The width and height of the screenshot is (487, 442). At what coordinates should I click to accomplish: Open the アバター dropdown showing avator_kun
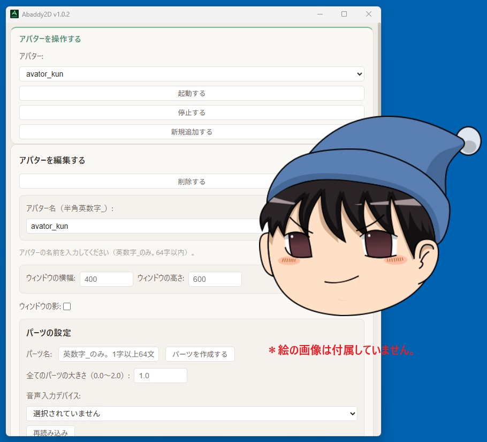point(192,74)
